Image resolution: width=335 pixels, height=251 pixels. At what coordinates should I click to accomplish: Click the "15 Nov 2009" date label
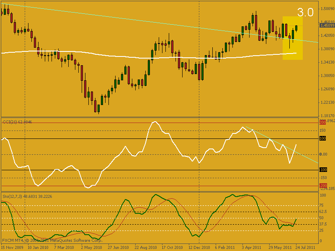click(12, 248)
